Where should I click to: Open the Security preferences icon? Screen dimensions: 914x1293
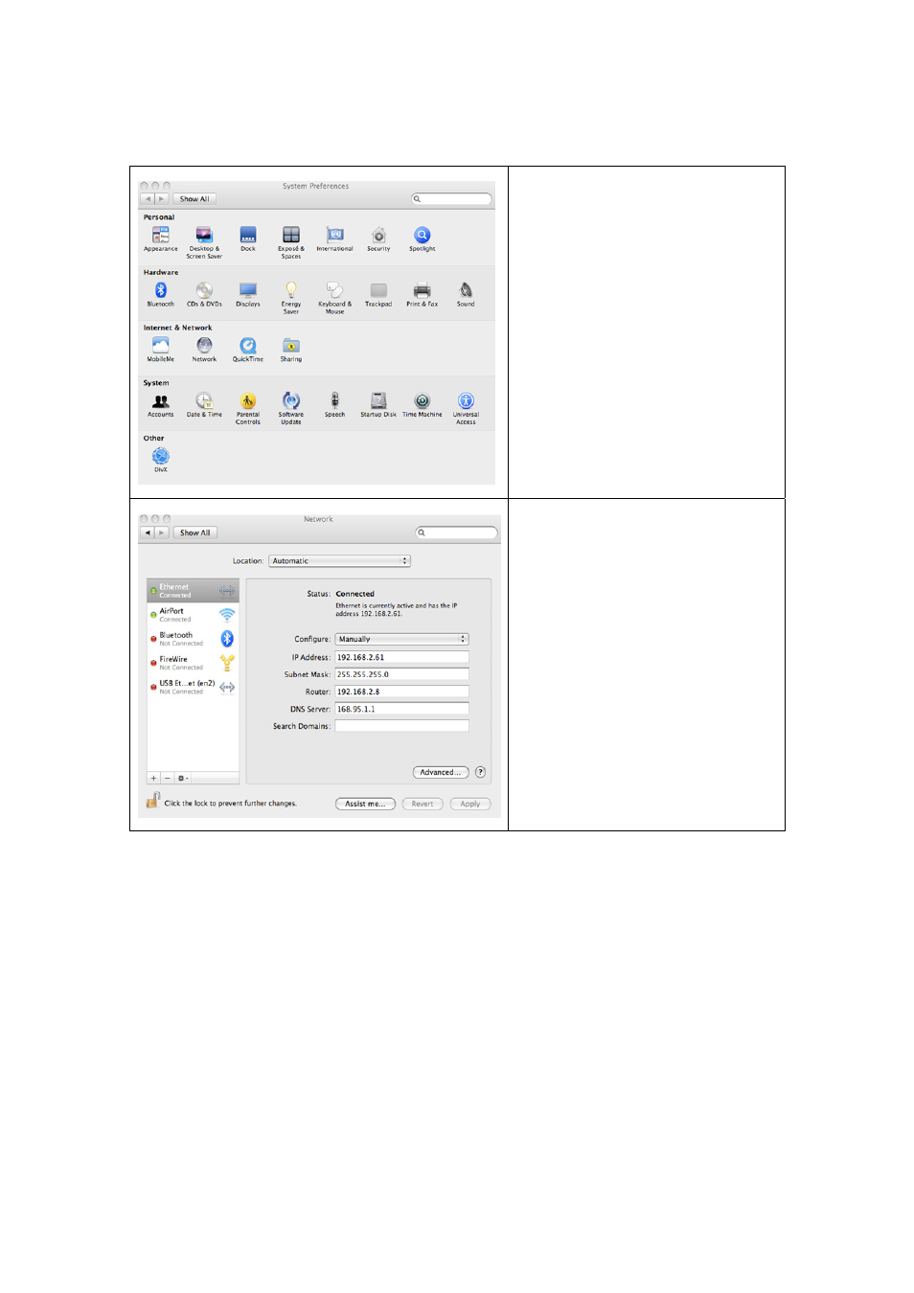(378, 235)
